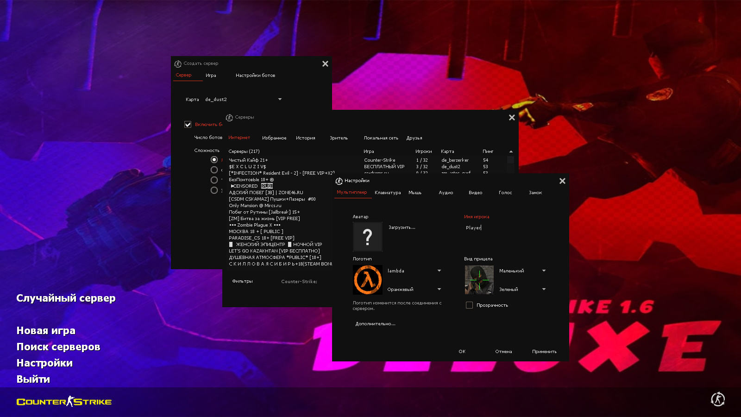The width and height of the screenshot is (741, 417).
Task: Click the avatar question mark thumbnail
Action: click(367, 237)
